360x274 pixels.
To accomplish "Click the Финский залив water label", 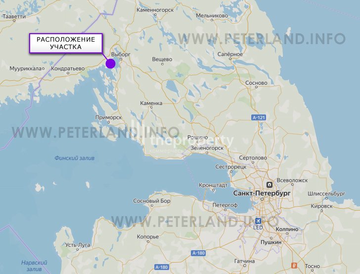I will (74, 158).
